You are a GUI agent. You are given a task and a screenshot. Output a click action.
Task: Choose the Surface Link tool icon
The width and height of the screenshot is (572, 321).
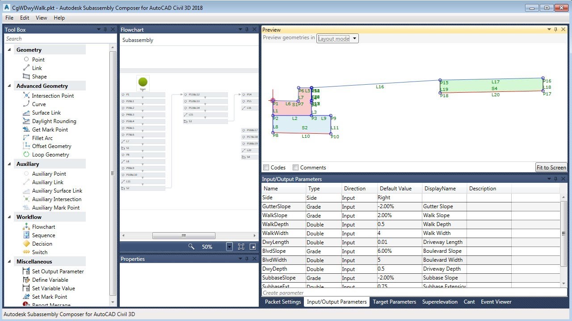[26, 112]
